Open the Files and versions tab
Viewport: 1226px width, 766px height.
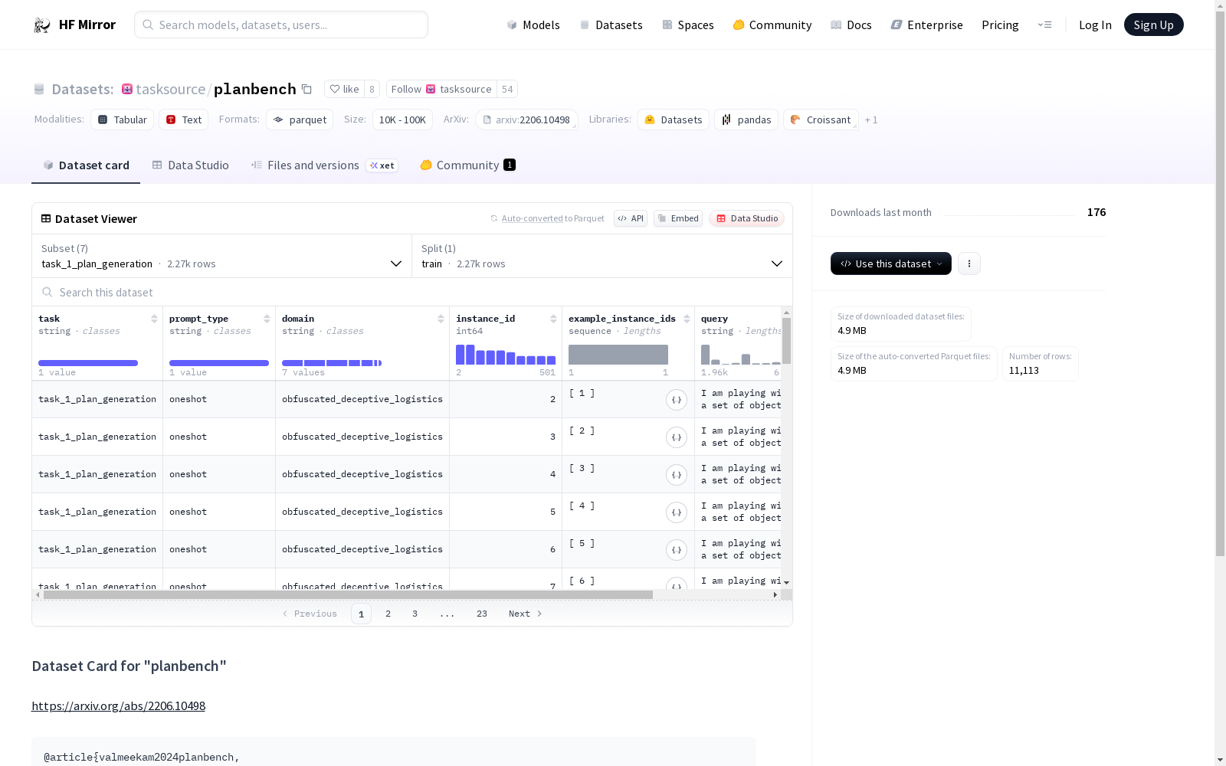coord(325,165)
